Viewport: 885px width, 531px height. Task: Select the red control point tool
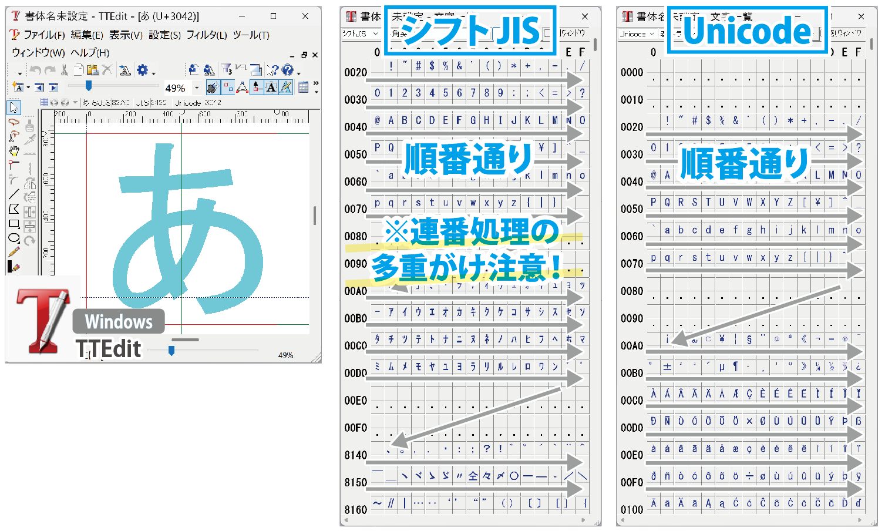click(x=14, y=165)
